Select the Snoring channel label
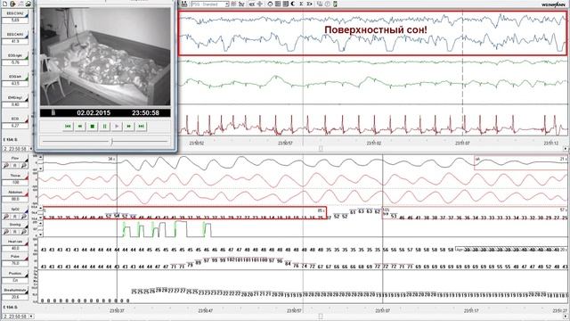Screen dimensions: 570x321 tap(15, 225)
